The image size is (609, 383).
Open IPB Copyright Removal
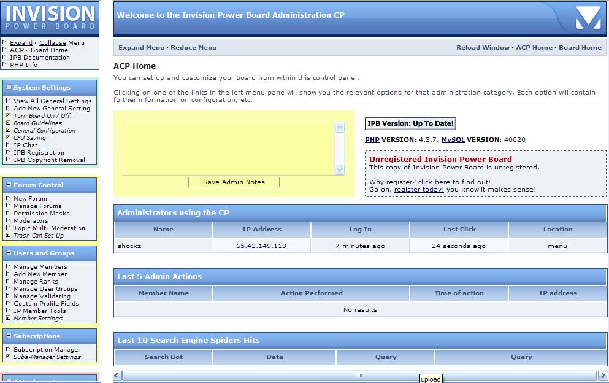[x=49, y=160]
